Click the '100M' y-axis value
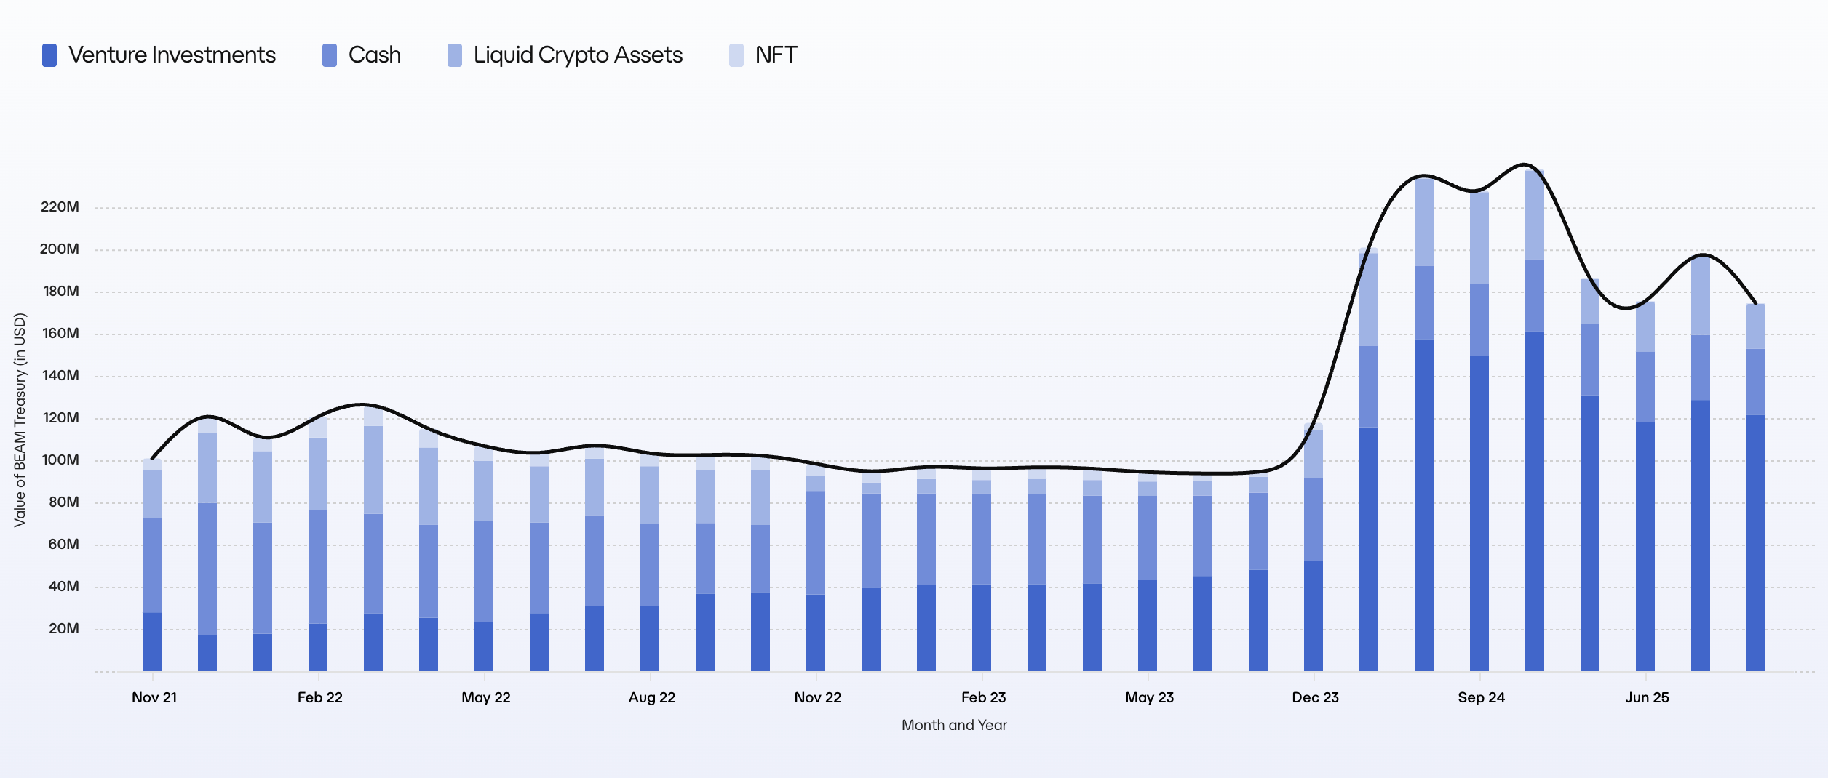Screen dimensions: 1828x778 (61, 460)
